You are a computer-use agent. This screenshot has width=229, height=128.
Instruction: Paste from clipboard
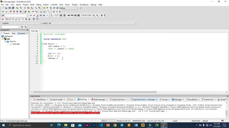(31, 8)
